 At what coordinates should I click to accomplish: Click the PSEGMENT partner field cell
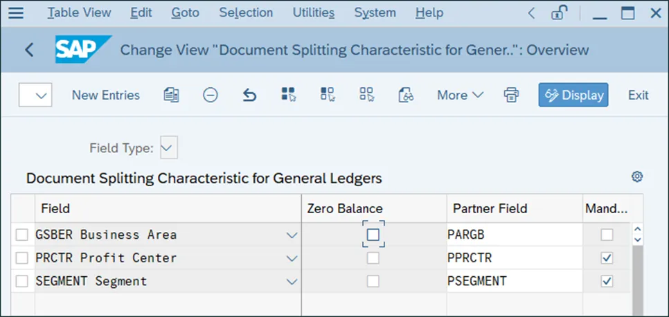point(514,281)
